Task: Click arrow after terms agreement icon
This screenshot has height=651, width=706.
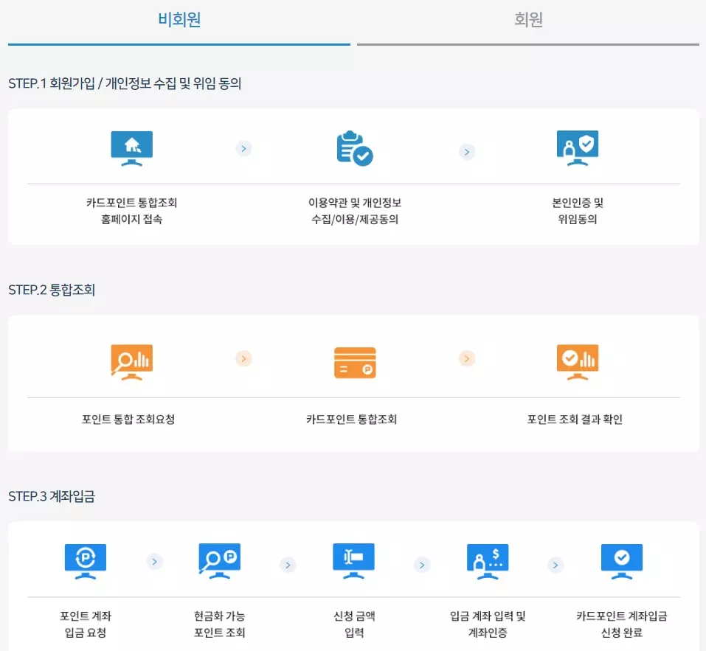Action: click(467, 152)
